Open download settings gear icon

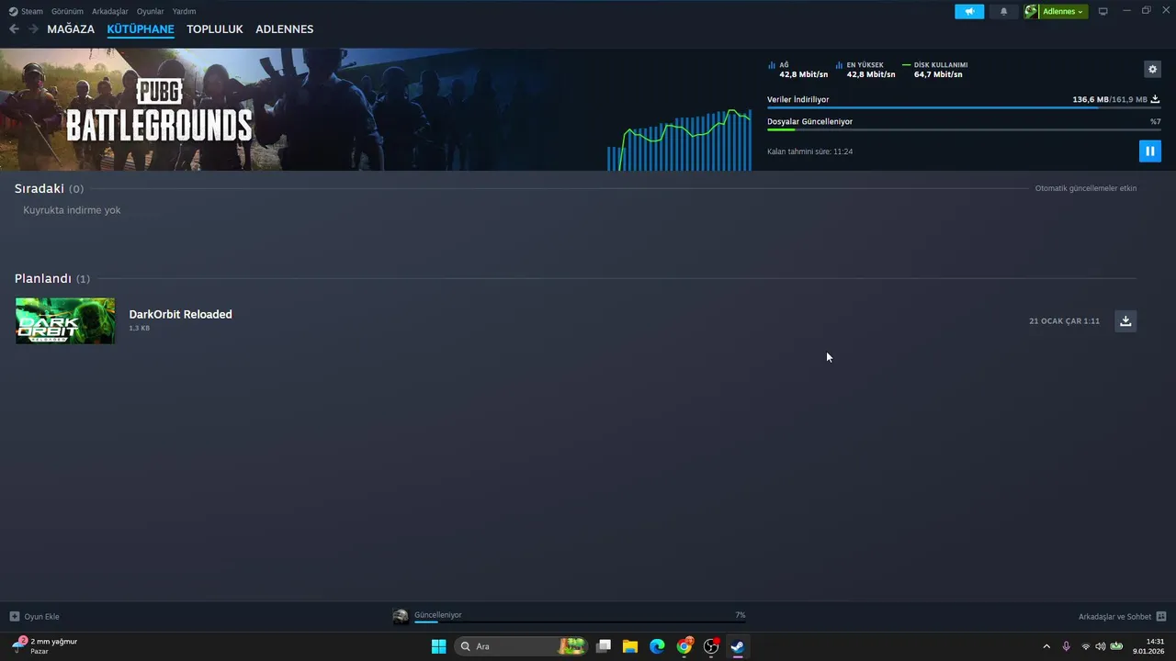point(1152,69)
